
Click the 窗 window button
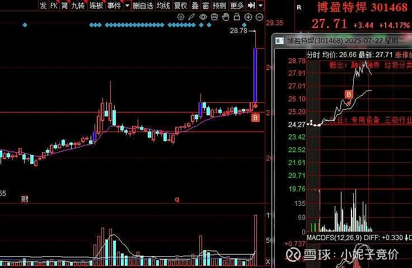206,5
